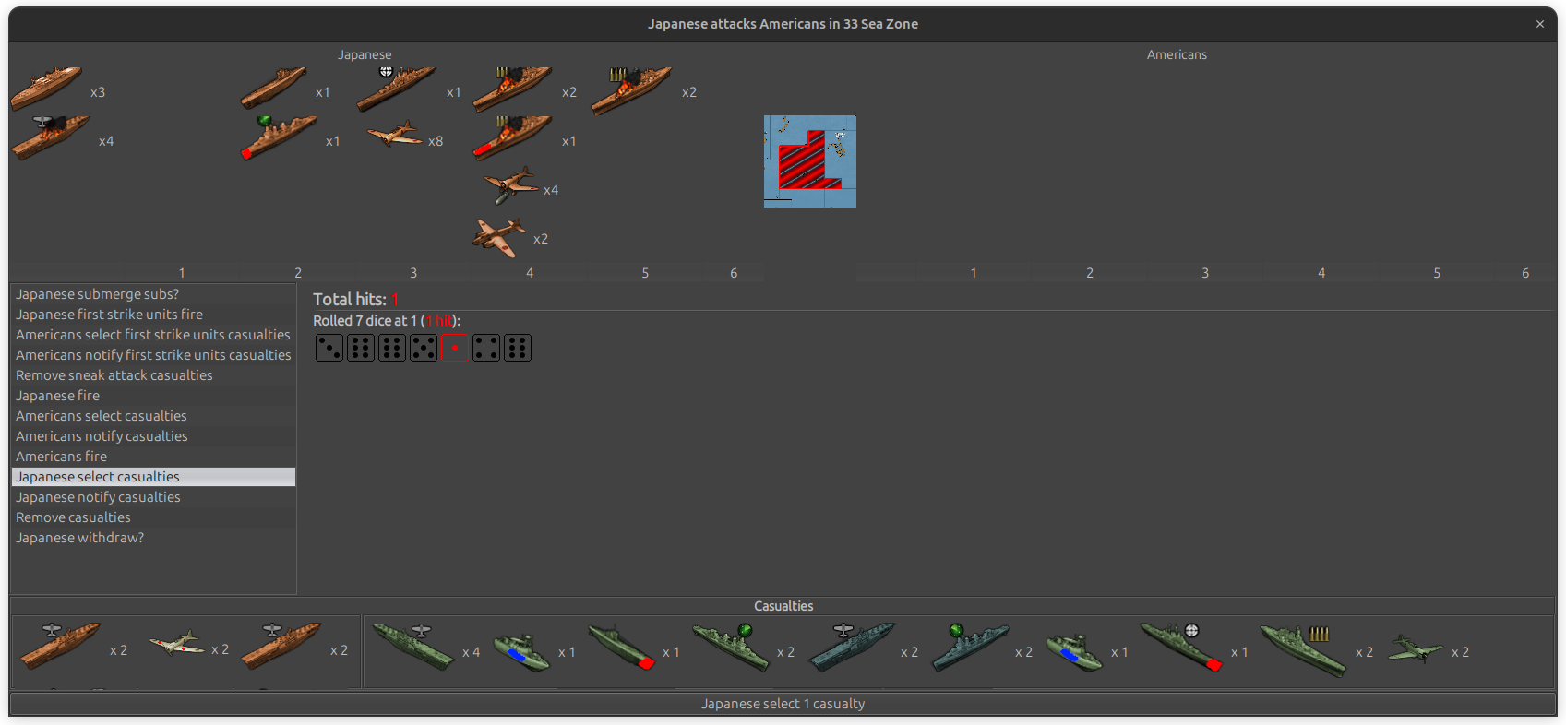The width and height of the screenshot is (1566, 725).
Task: Select the Japanese fighter x8 unit
Action: 395,136
